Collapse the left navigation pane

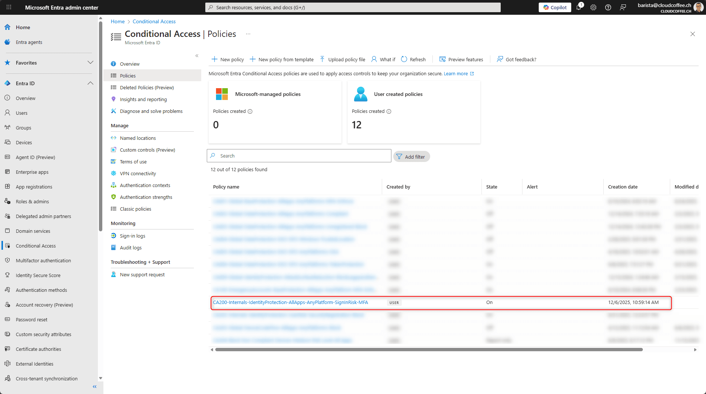point(95,387)
